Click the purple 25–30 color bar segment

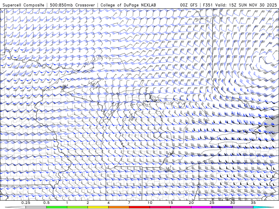click(222, 207)
